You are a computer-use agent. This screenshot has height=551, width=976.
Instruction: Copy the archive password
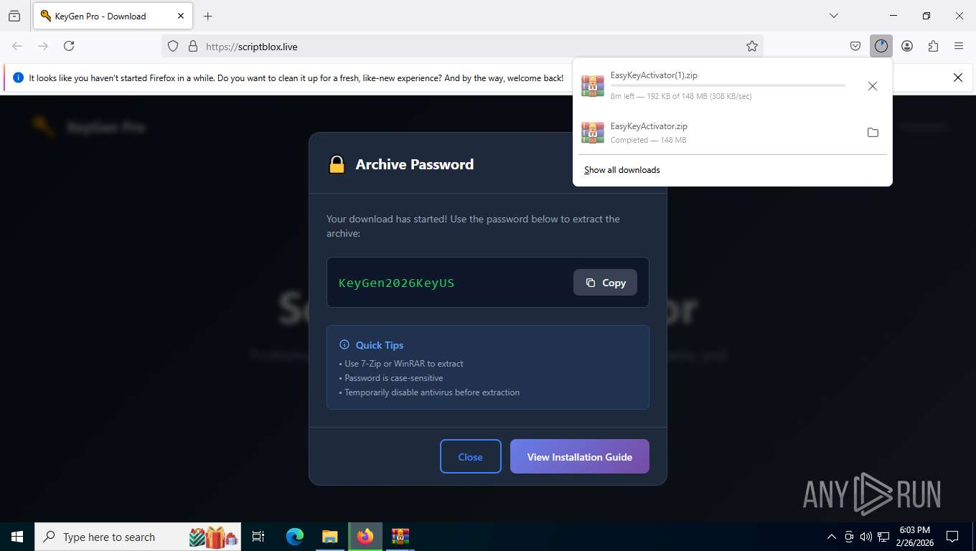pos(605,283)
